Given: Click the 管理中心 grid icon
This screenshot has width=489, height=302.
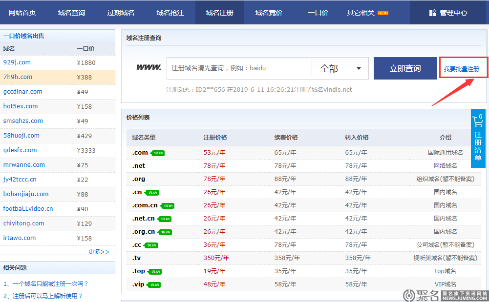Looking at the screenshot, I should click(x=432, y=13).
